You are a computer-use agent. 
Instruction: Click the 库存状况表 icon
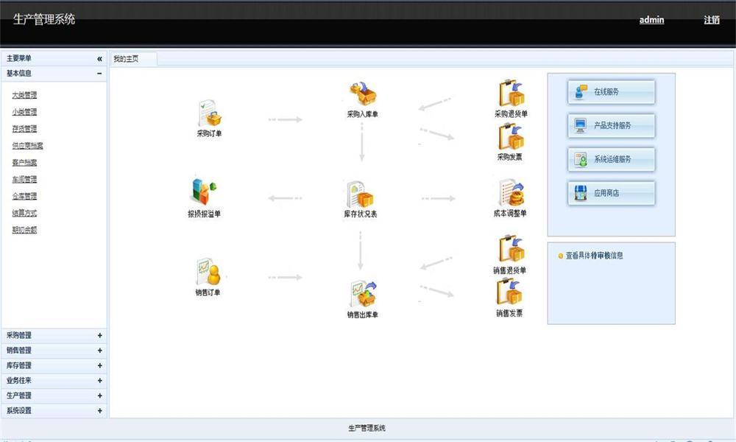pyautogui.click(x=360, y=194)
